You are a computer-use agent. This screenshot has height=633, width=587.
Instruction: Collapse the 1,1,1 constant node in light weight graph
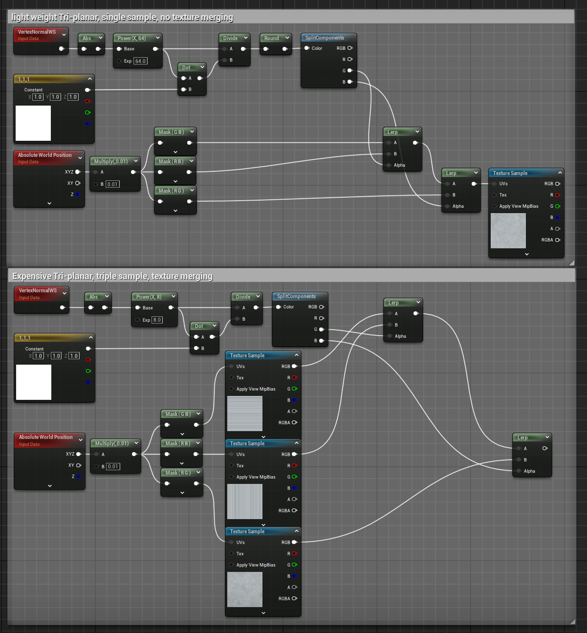coord(90,79)
